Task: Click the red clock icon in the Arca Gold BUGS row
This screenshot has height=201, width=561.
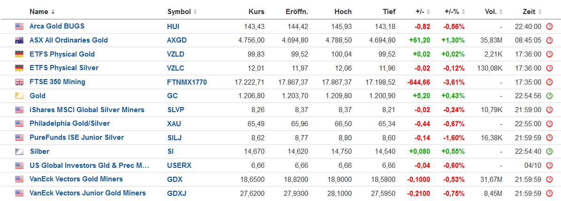Action: pyautogui.click(x=549, y=26)
